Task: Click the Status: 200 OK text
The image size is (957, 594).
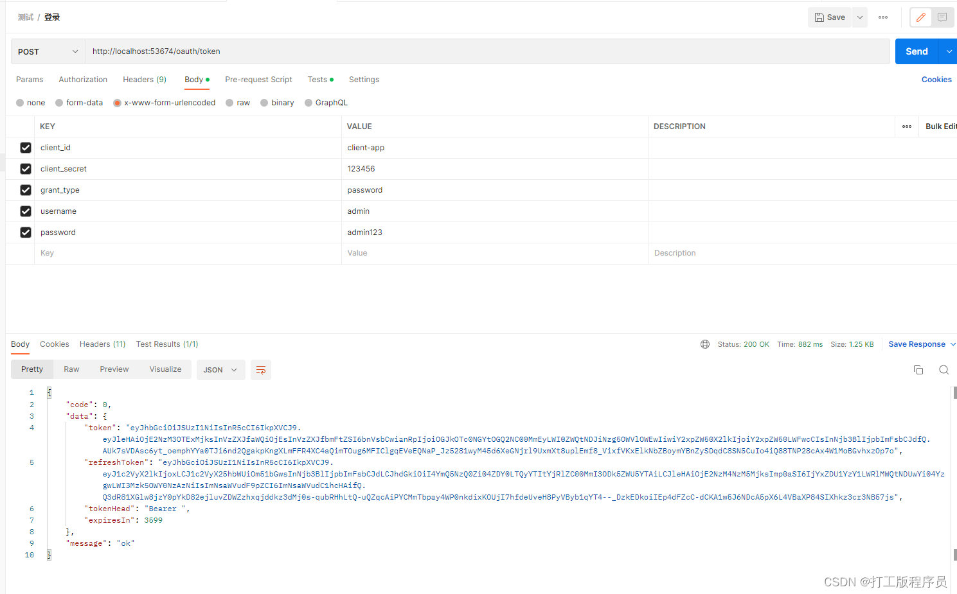Action: 743,344
